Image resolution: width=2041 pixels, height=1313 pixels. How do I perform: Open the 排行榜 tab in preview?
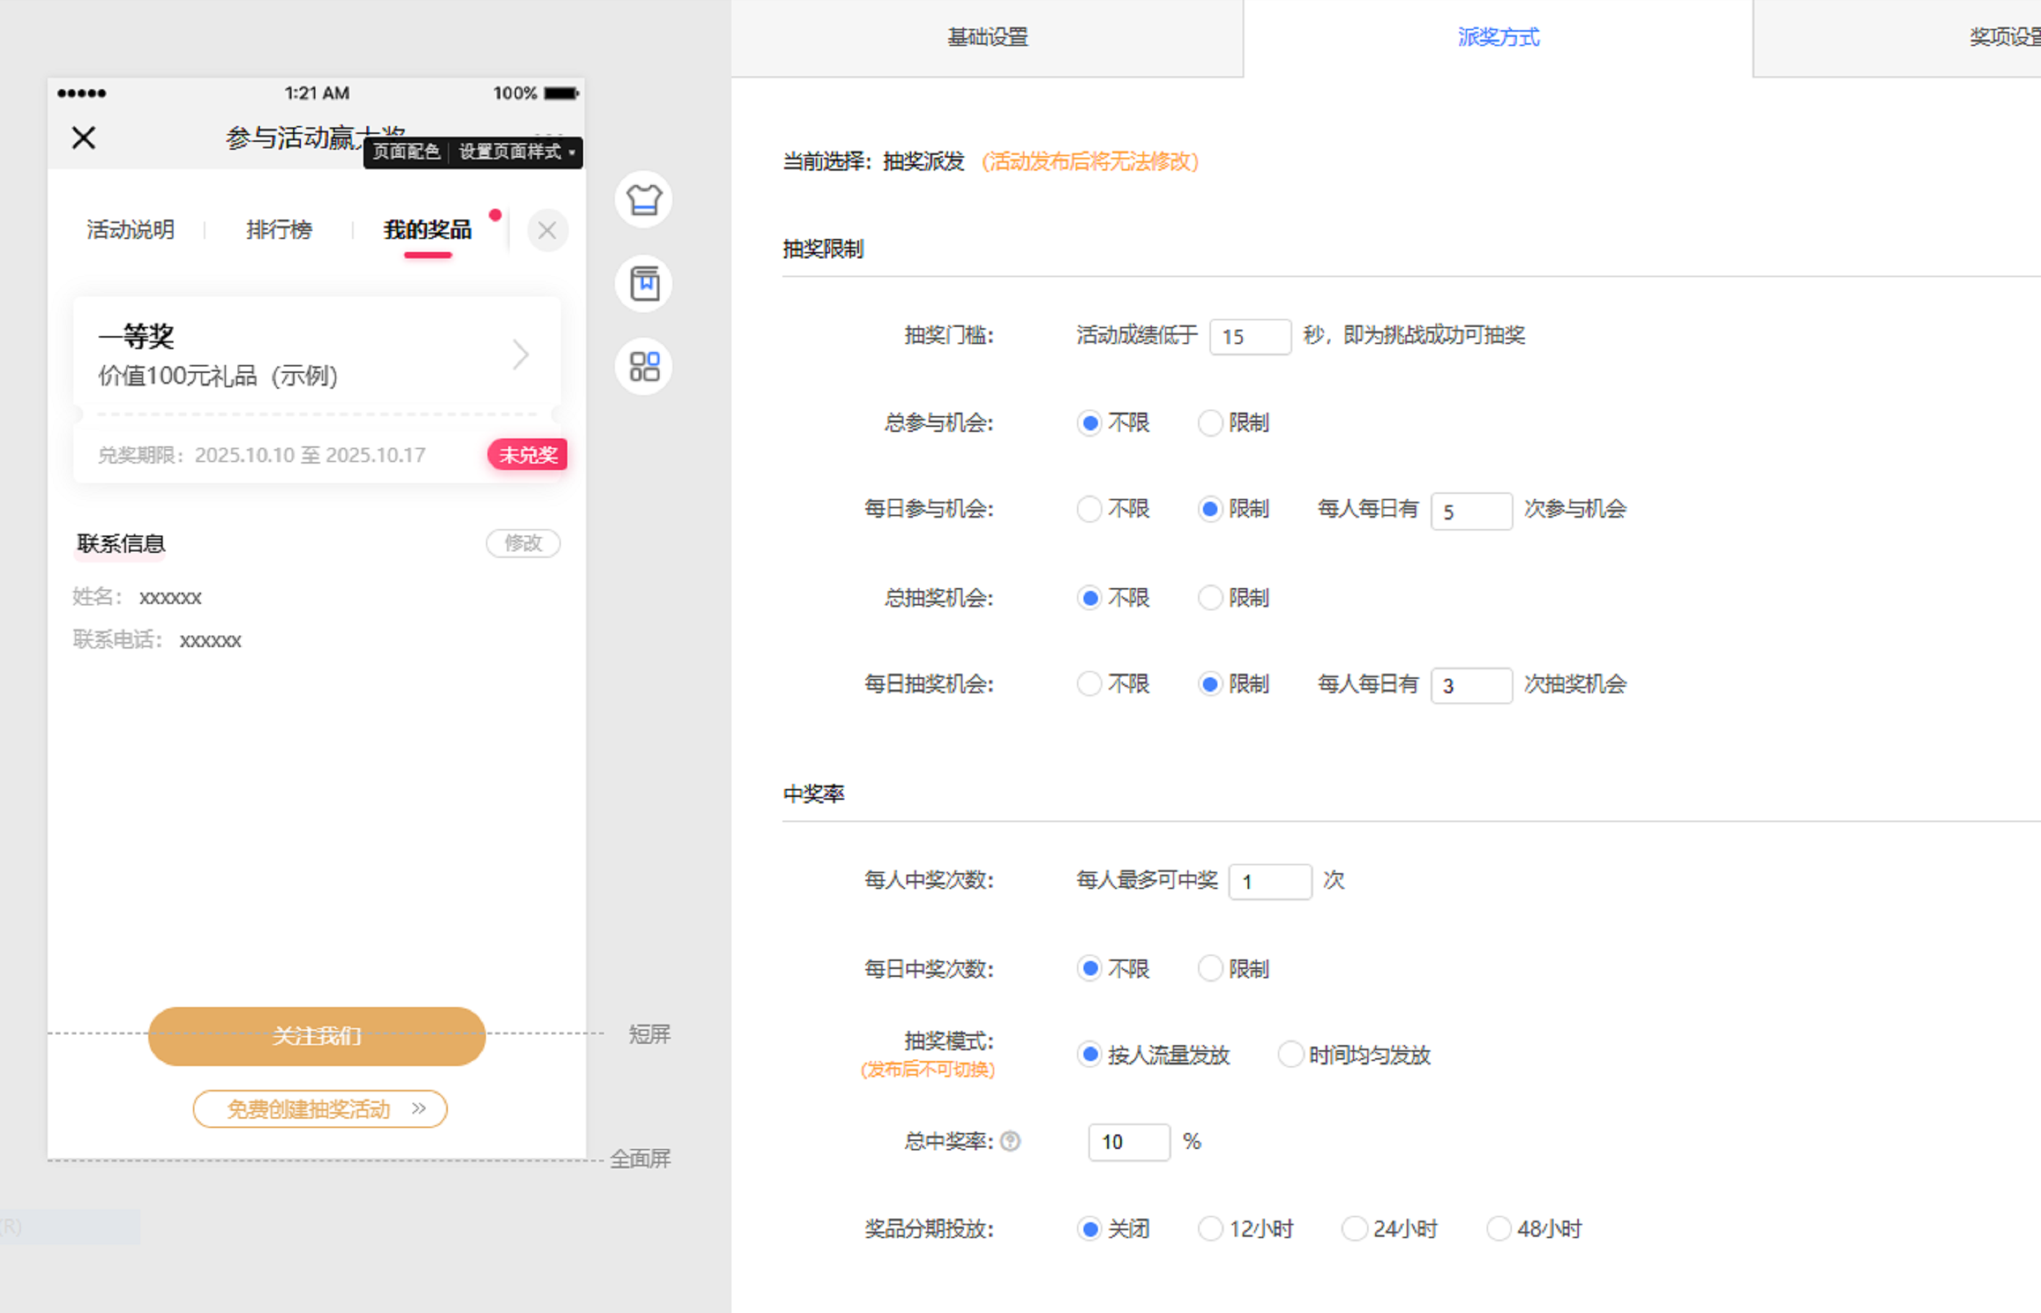279,230
